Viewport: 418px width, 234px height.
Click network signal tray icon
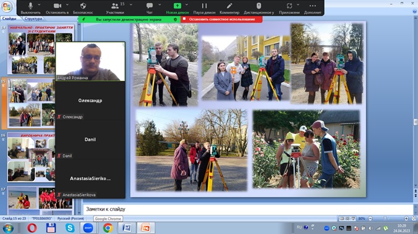pyautogui.click(x=378, y=228)
